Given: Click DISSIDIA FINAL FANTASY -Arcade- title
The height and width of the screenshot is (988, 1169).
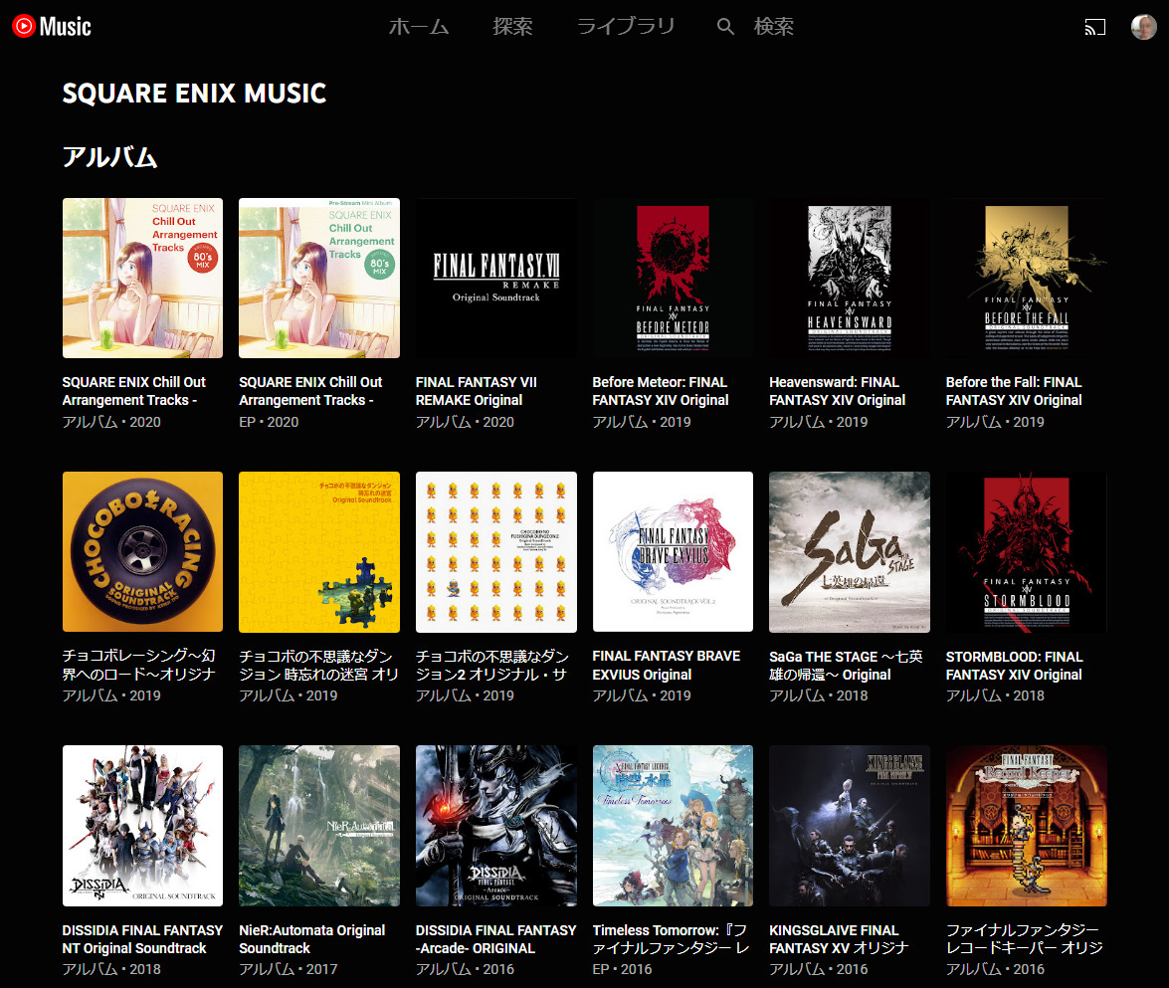Looking at the screenshot, I should coord(495,939).
